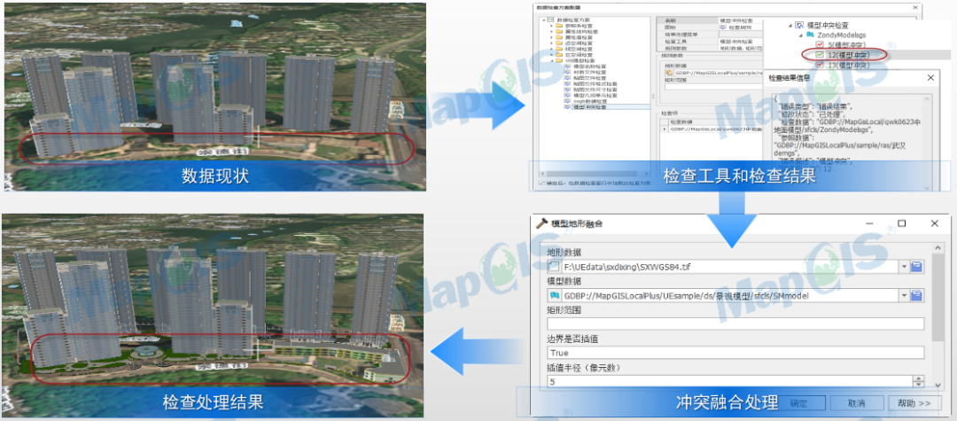Click the raster file icon before F:\UEdata path
The width and height of the screenshot is (957, 421).
(x=554, y=267)
